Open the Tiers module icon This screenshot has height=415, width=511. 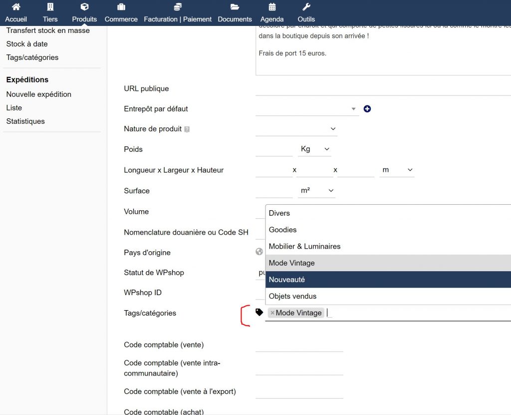50,7
